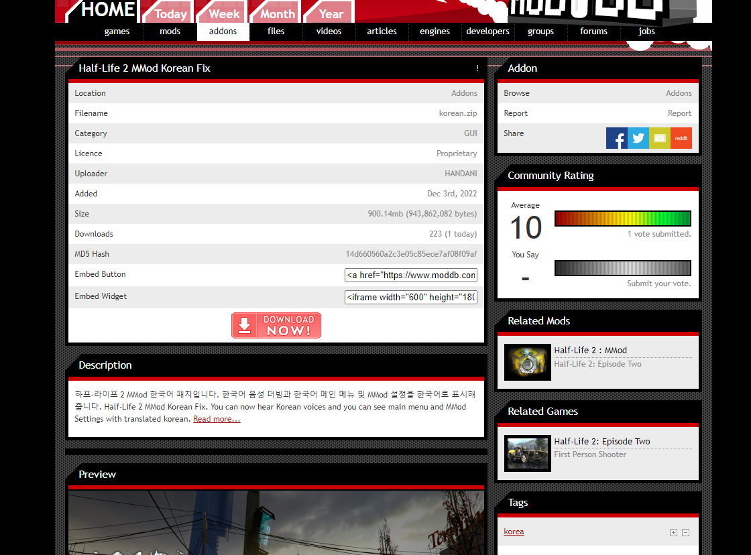Visit the forums
The image size is (751, 555).
pos(593,31)
